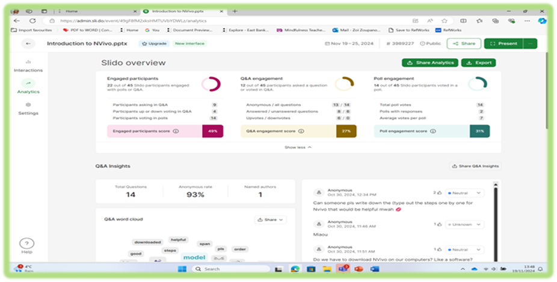Click the thumbs-up on the 11:51 AM question
This screenshot has height=282, width=557.
click(440, 250)
